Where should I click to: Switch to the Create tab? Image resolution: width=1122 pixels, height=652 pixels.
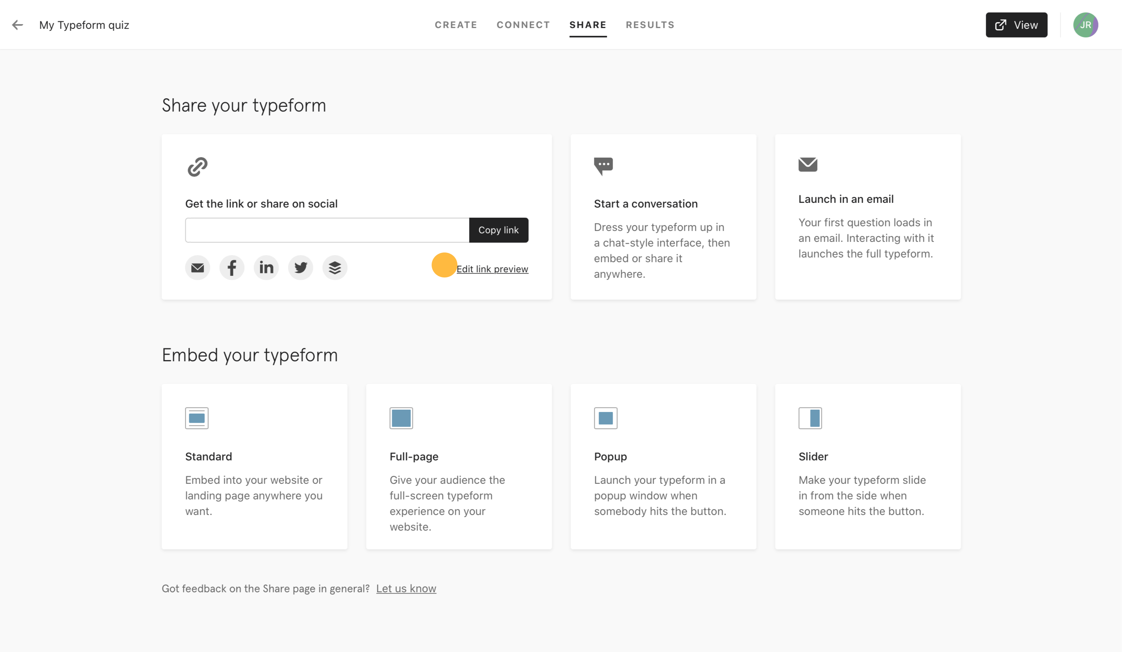(x=456, y=25)
